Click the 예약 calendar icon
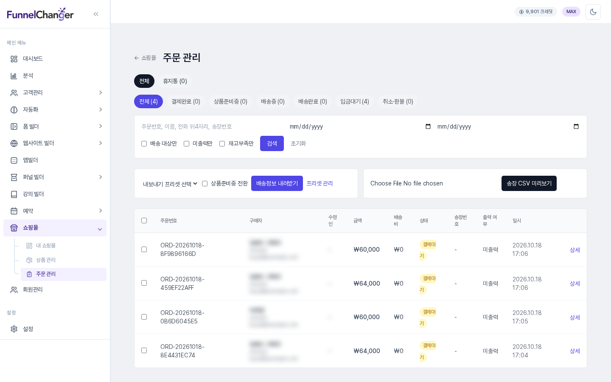 [x=14, y=211]
